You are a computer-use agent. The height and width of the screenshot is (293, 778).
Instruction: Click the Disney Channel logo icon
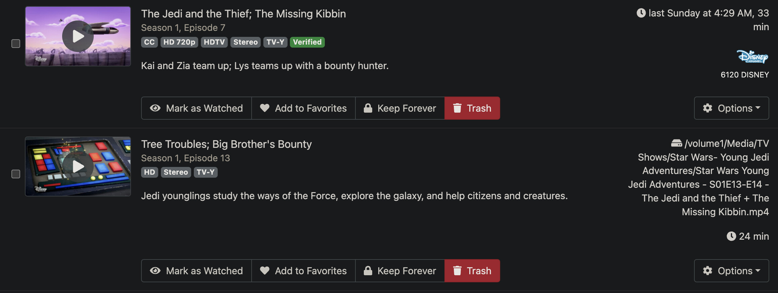(752, 57)
